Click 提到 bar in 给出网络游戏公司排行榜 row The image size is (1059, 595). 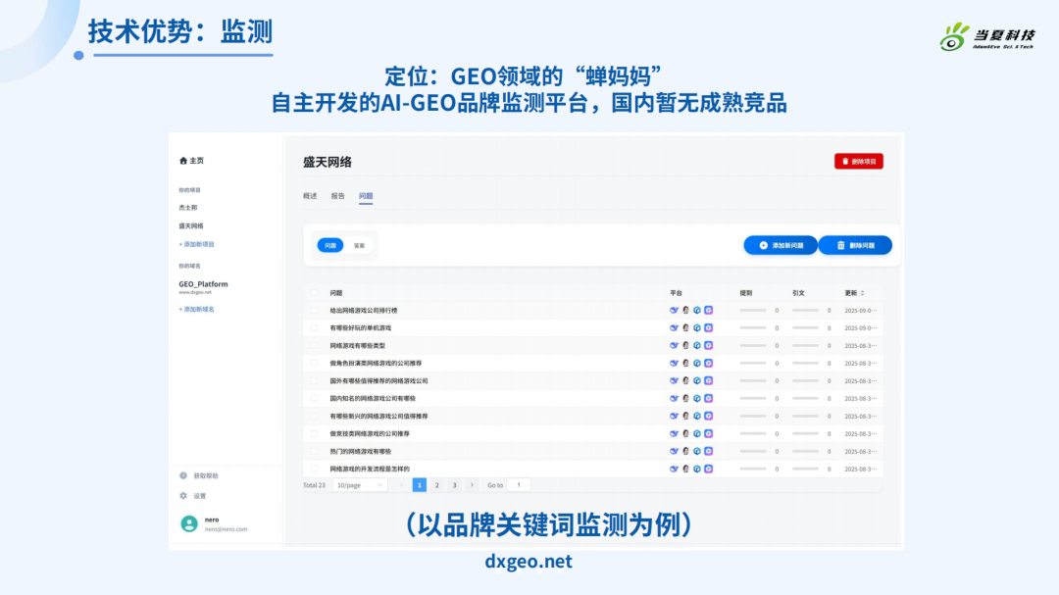[x=753, y=311]
